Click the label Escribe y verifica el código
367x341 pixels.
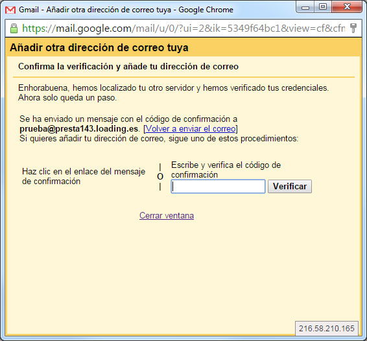pos(226,170)
